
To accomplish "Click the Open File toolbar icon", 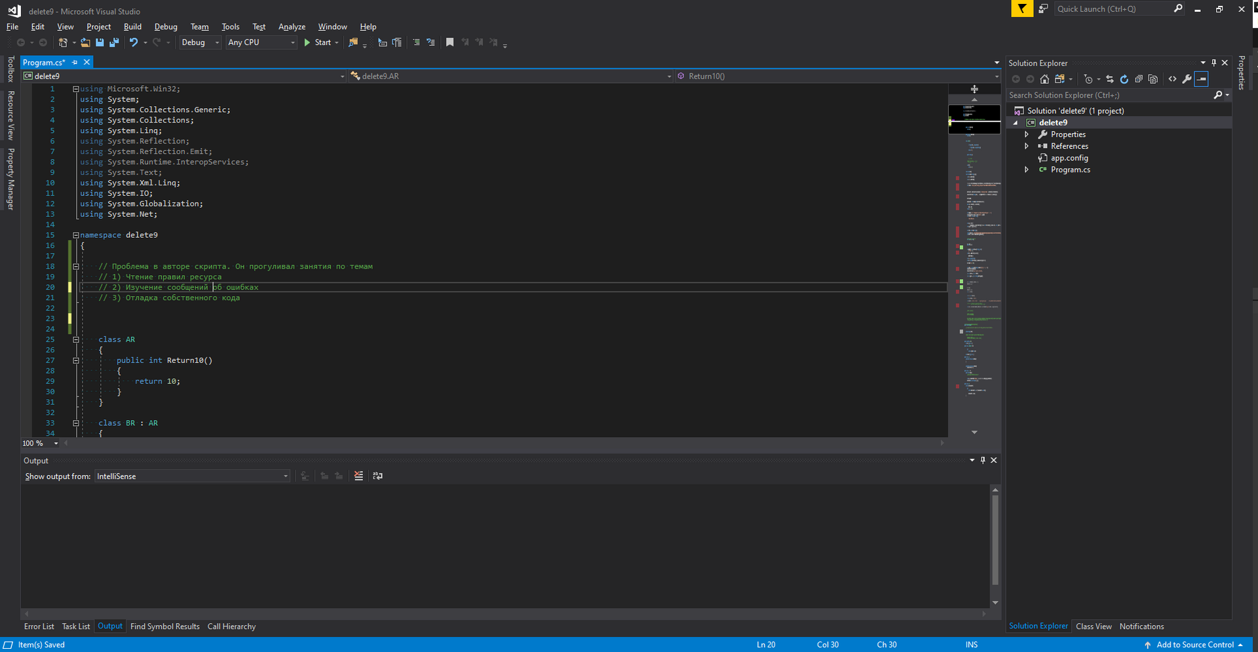I will [85, 43].
